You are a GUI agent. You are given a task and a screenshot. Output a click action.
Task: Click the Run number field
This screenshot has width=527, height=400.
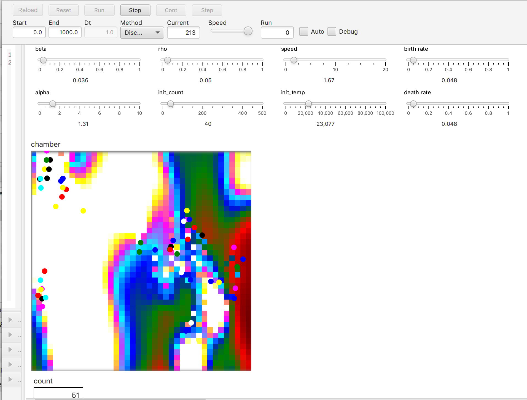[277, 33]
